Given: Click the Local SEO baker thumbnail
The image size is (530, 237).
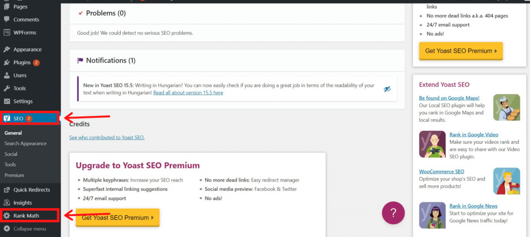Looking at the screenshot, I should tap(507, 108).
